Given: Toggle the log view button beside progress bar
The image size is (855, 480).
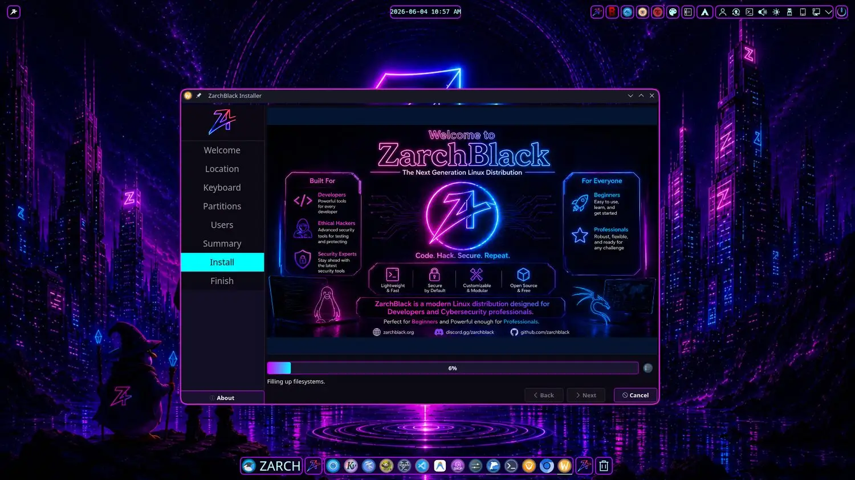Looking at the screenshot, I should [x=648, y=368].
